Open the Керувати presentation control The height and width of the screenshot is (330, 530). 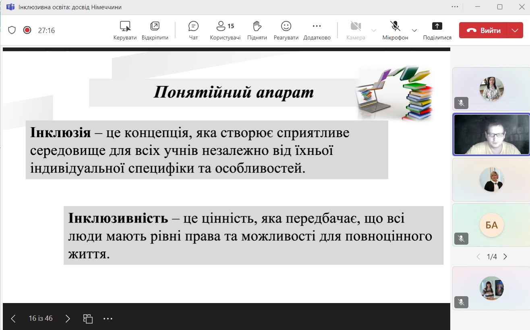click(x=125, y=31)
